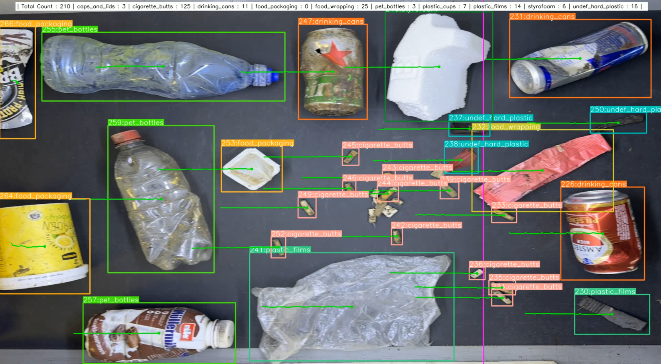Select the 259:pet_bottles label tag

[136, 123]
